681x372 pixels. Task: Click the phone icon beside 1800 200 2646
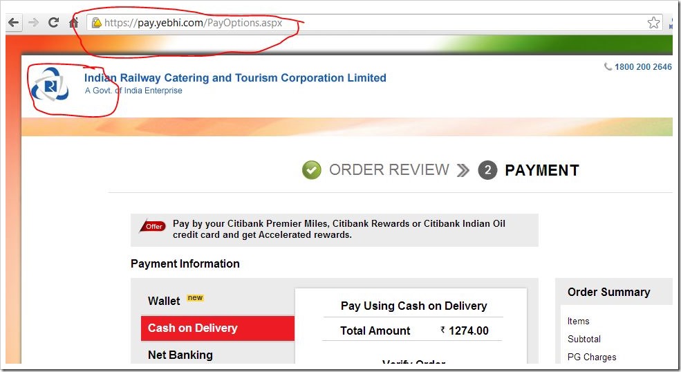(608, 67)
